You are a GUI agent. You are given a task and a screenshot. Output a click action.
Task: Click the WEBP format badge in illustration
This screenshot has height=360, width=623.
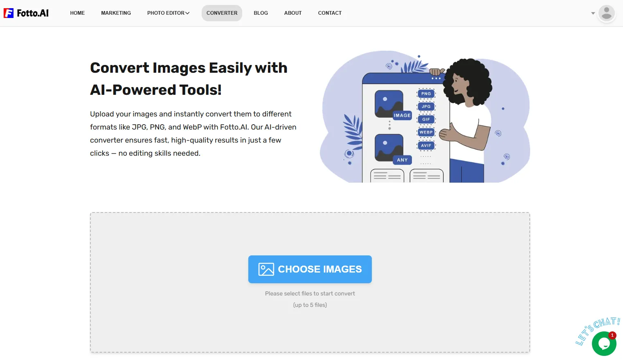click(426, 132)
